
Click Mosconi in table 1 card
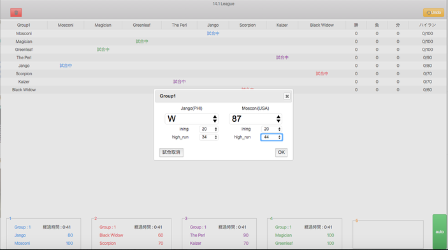(22, 243)
